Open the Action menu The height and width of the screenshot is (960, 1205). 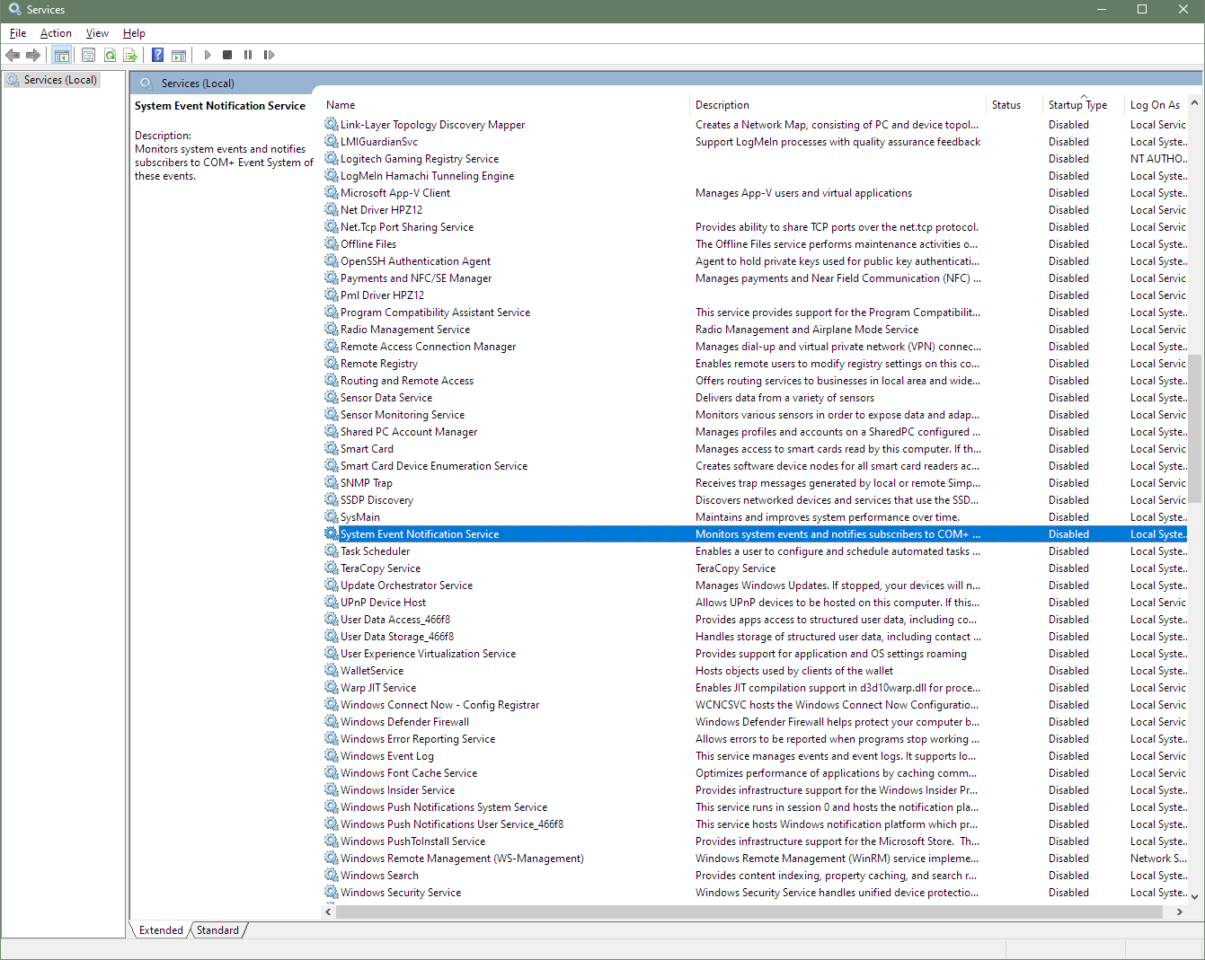tap(56, 33)
